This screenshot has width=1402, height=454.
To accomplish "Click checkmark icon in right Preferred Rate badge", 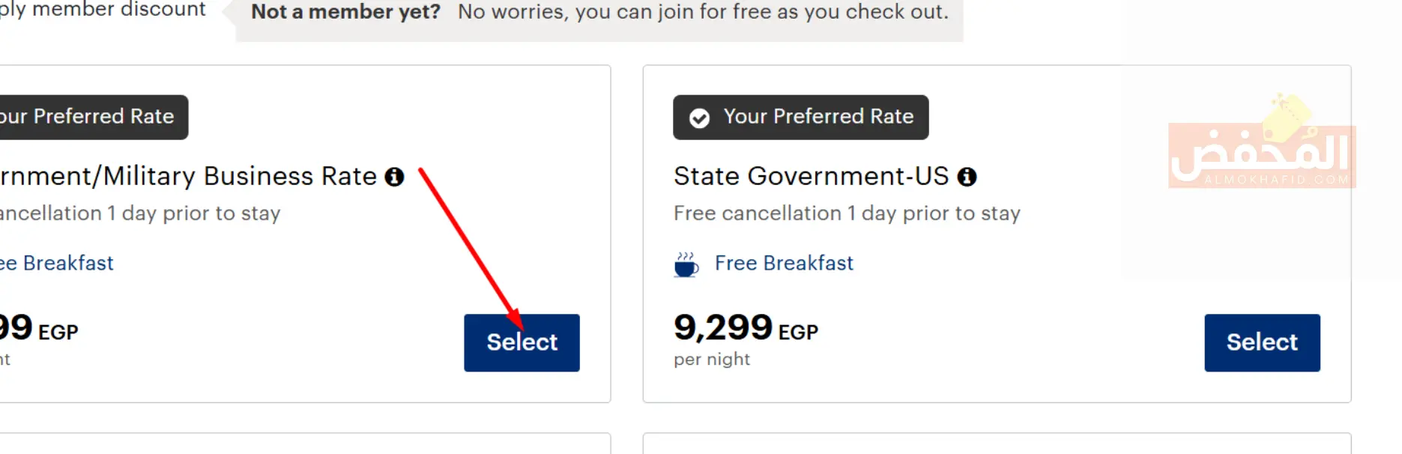I will point(699,118).
